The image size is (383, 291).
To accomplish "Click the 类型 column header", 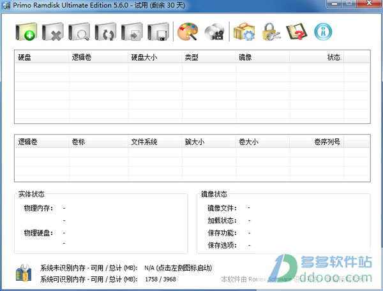I will pyautogui.click(x=209, y=57).
